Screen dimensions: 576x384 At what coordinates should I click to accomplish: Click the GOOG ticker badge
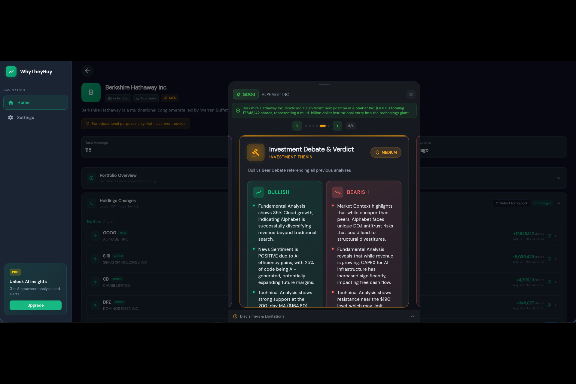[x=246, y=94]
